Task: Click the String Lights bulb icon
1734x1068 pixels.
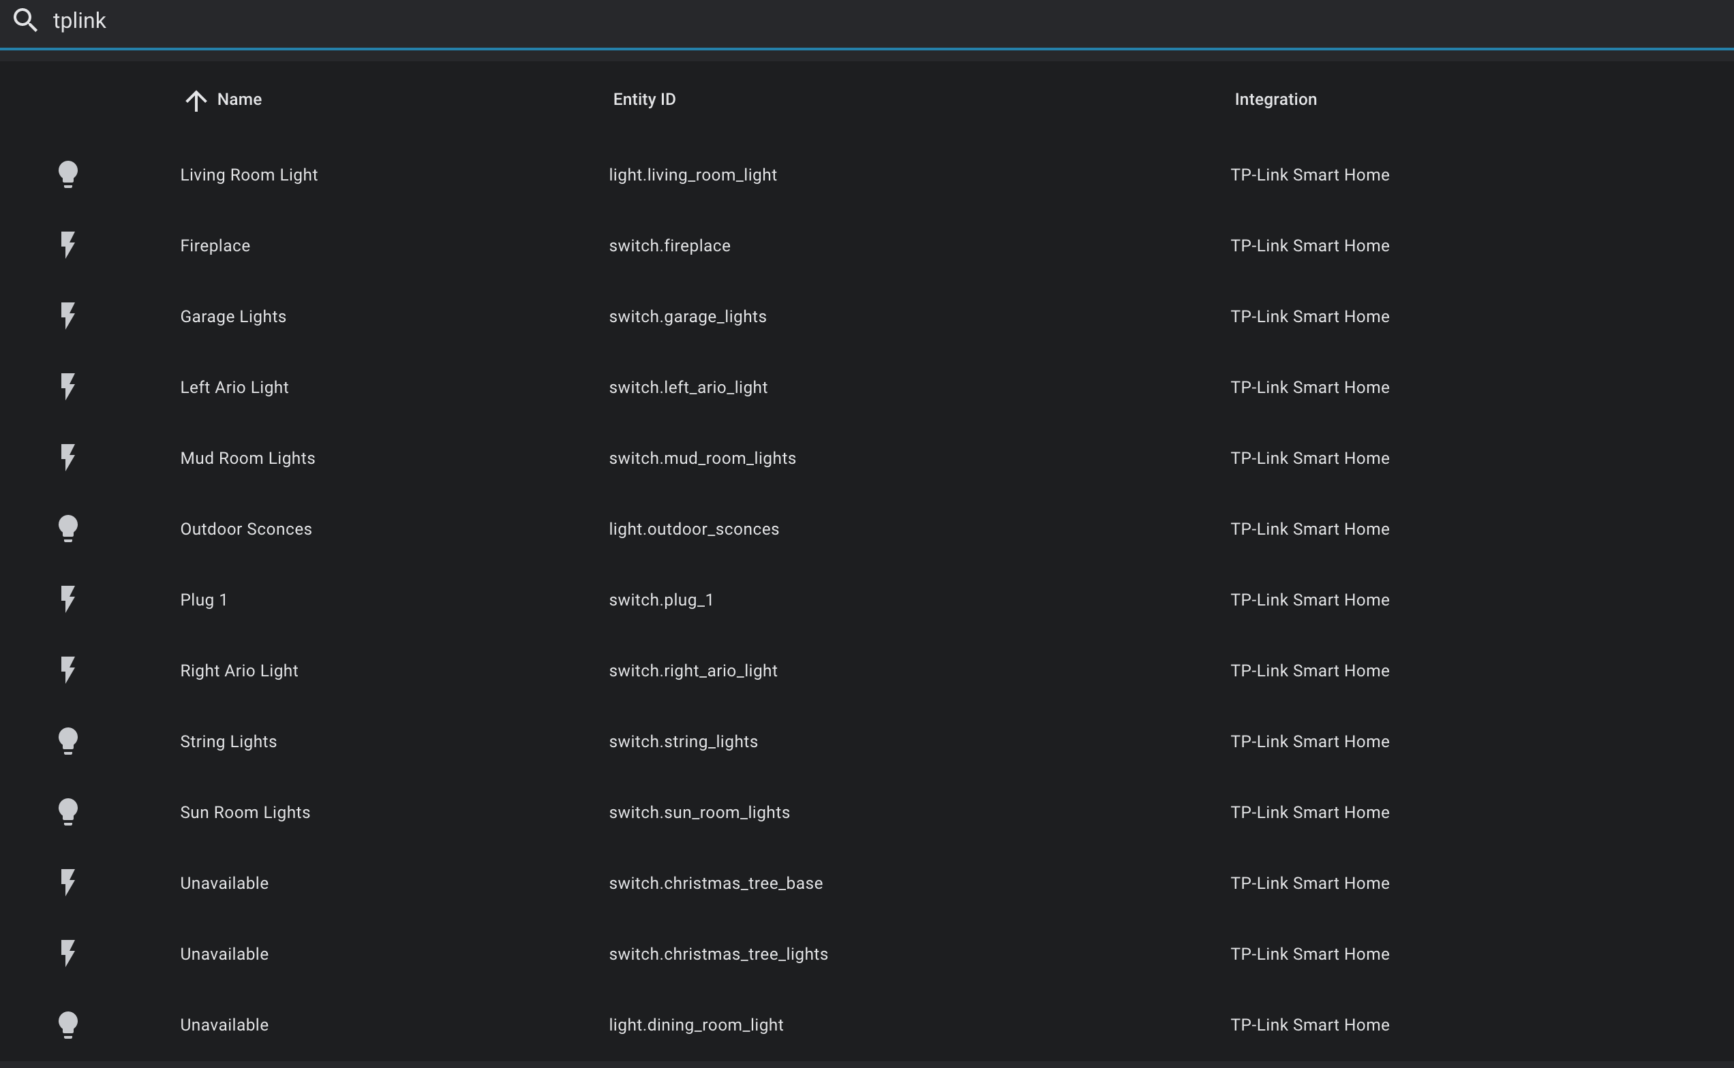Action: tap(68, 741)
